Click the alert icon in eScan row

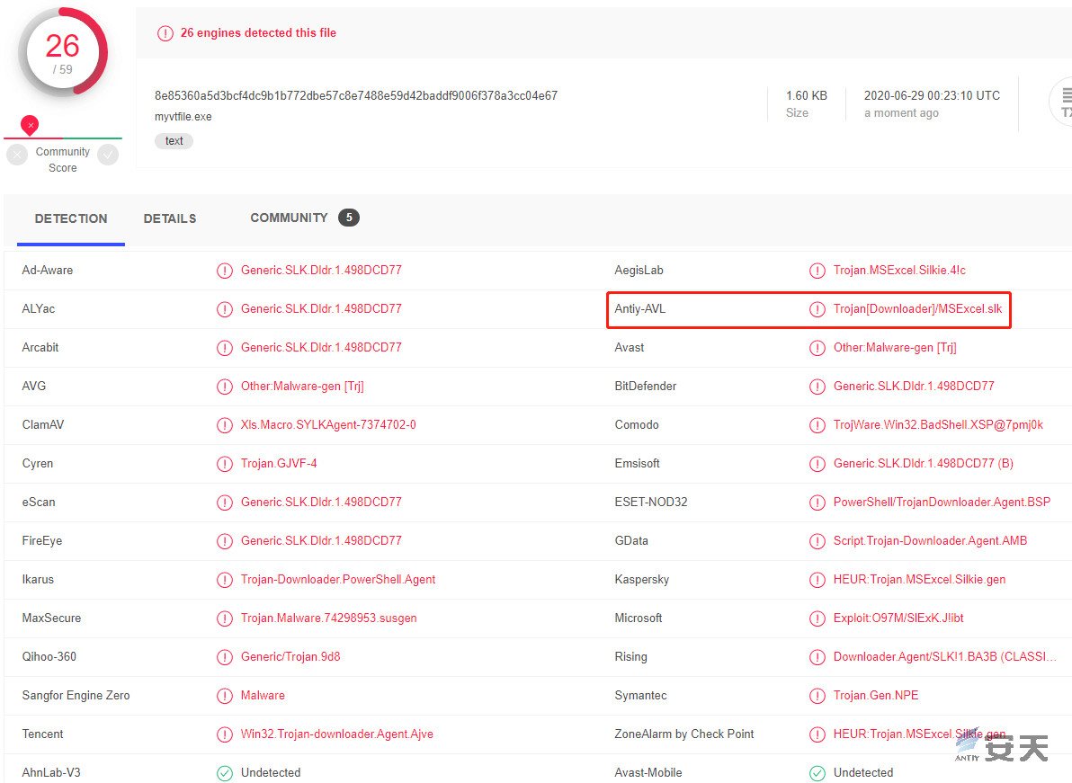[225, 503]
